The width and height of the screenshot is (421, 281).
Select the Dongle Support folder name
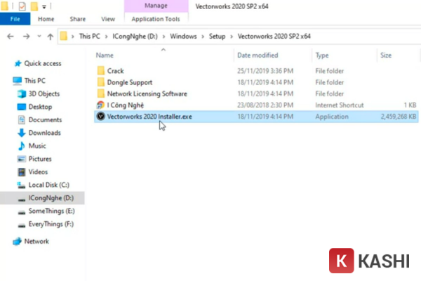click(130, 82)
